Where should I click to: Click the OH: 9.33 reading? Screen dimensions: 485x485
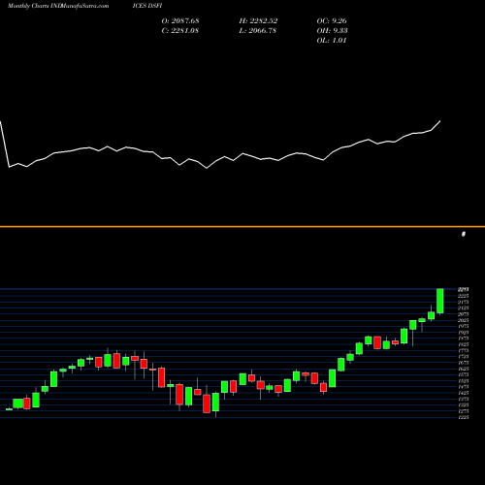pyautogui.click(x=332, y=31)
